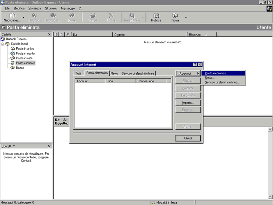Switch to Servizio di elenchi in linea tab
This screenshot has width=273, height=205.
point(138,73)
